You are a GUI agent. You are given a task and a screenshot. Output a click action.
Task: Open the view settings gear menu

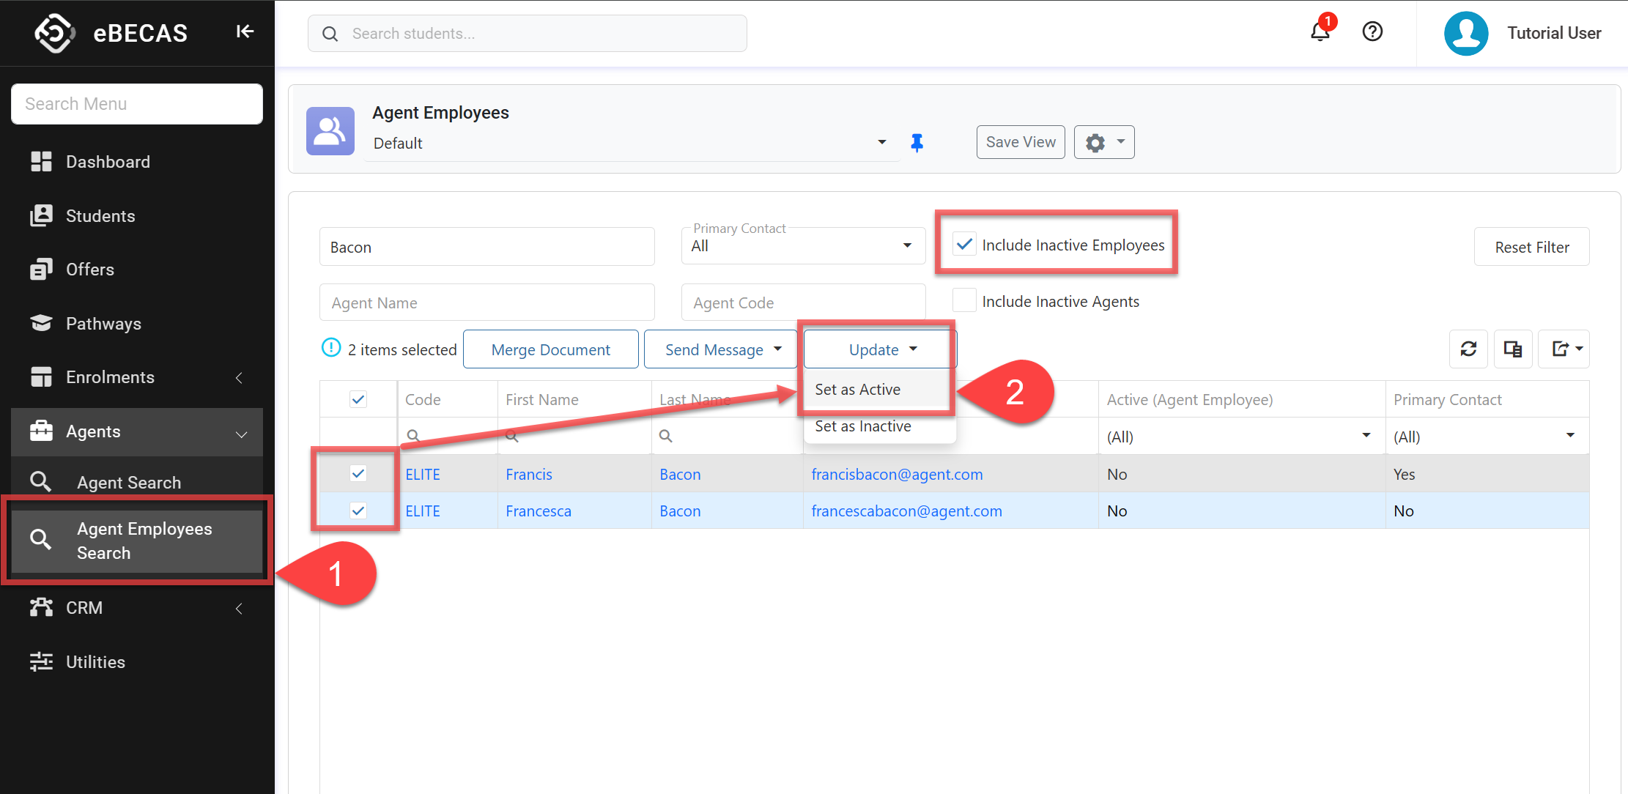tap(1104, 142)
